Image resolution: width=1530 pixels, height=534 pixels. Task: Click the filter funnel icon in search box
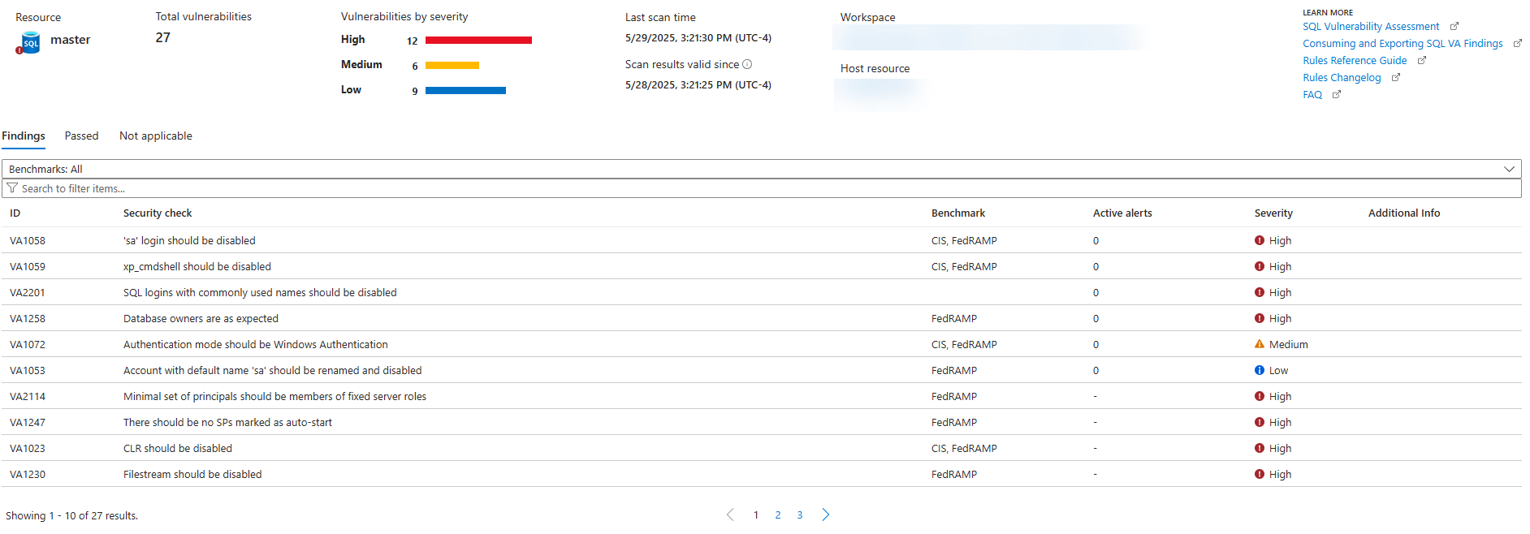click(12, 188)
